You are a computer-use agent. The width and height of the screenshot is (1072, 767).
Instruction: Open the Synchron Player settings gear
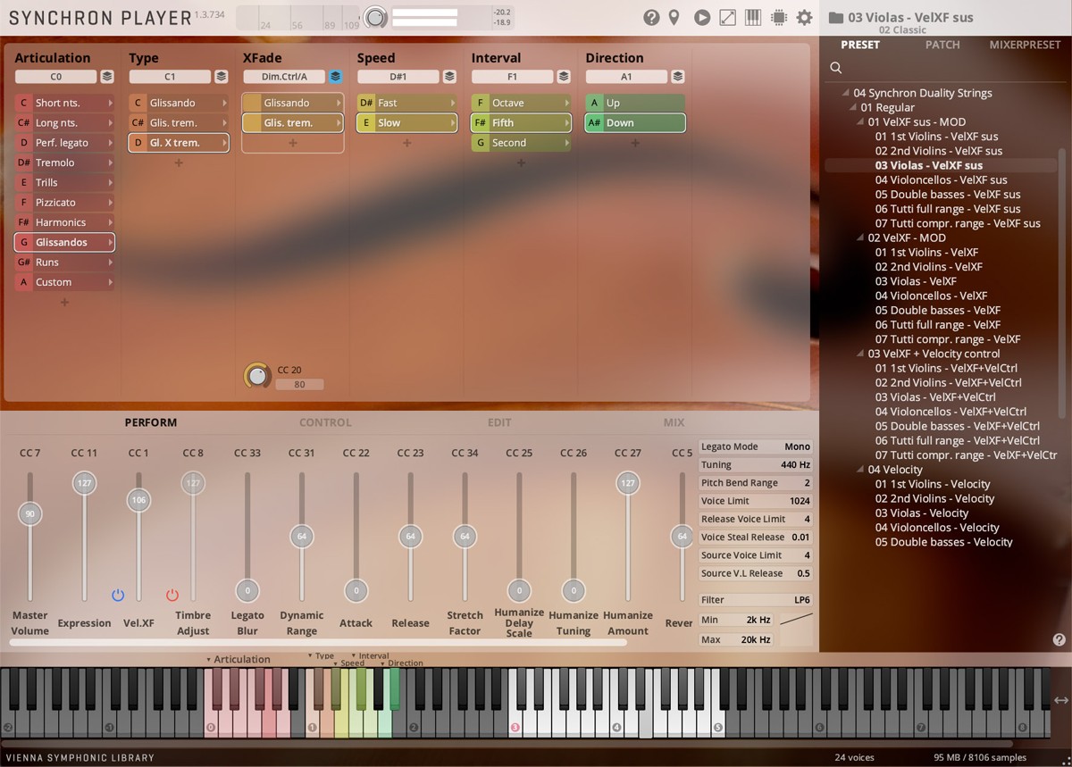coord(803,16)
